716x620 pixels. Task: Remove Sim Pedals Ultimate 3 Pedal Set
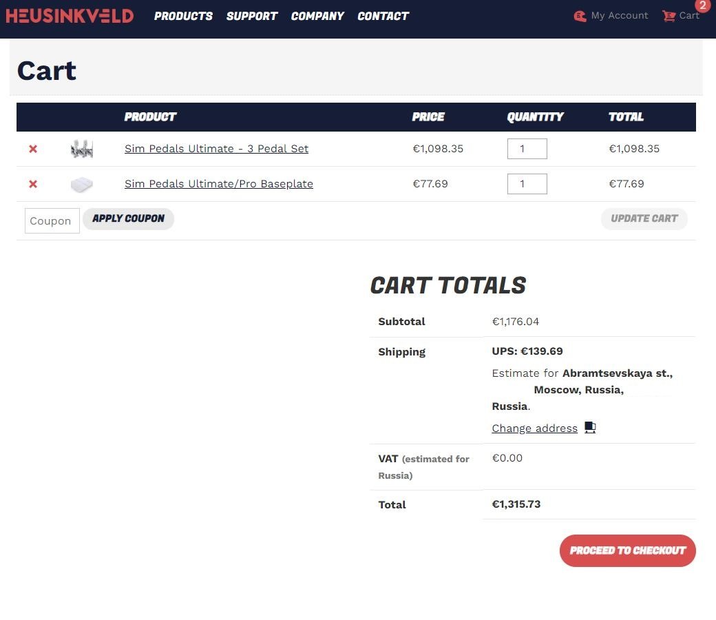33,149
